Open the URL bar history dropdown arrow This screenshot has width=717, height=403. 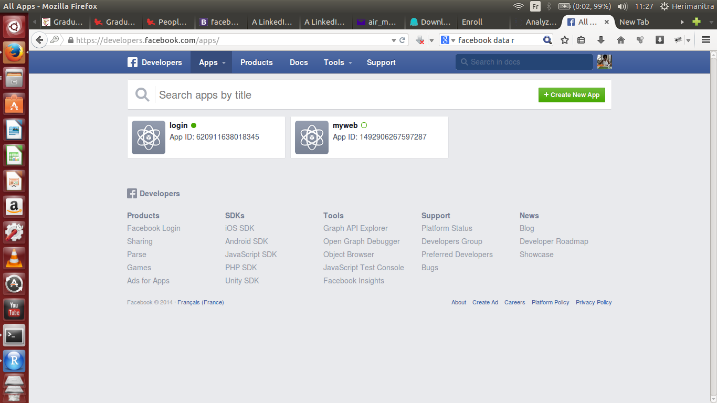coord(394,40)
